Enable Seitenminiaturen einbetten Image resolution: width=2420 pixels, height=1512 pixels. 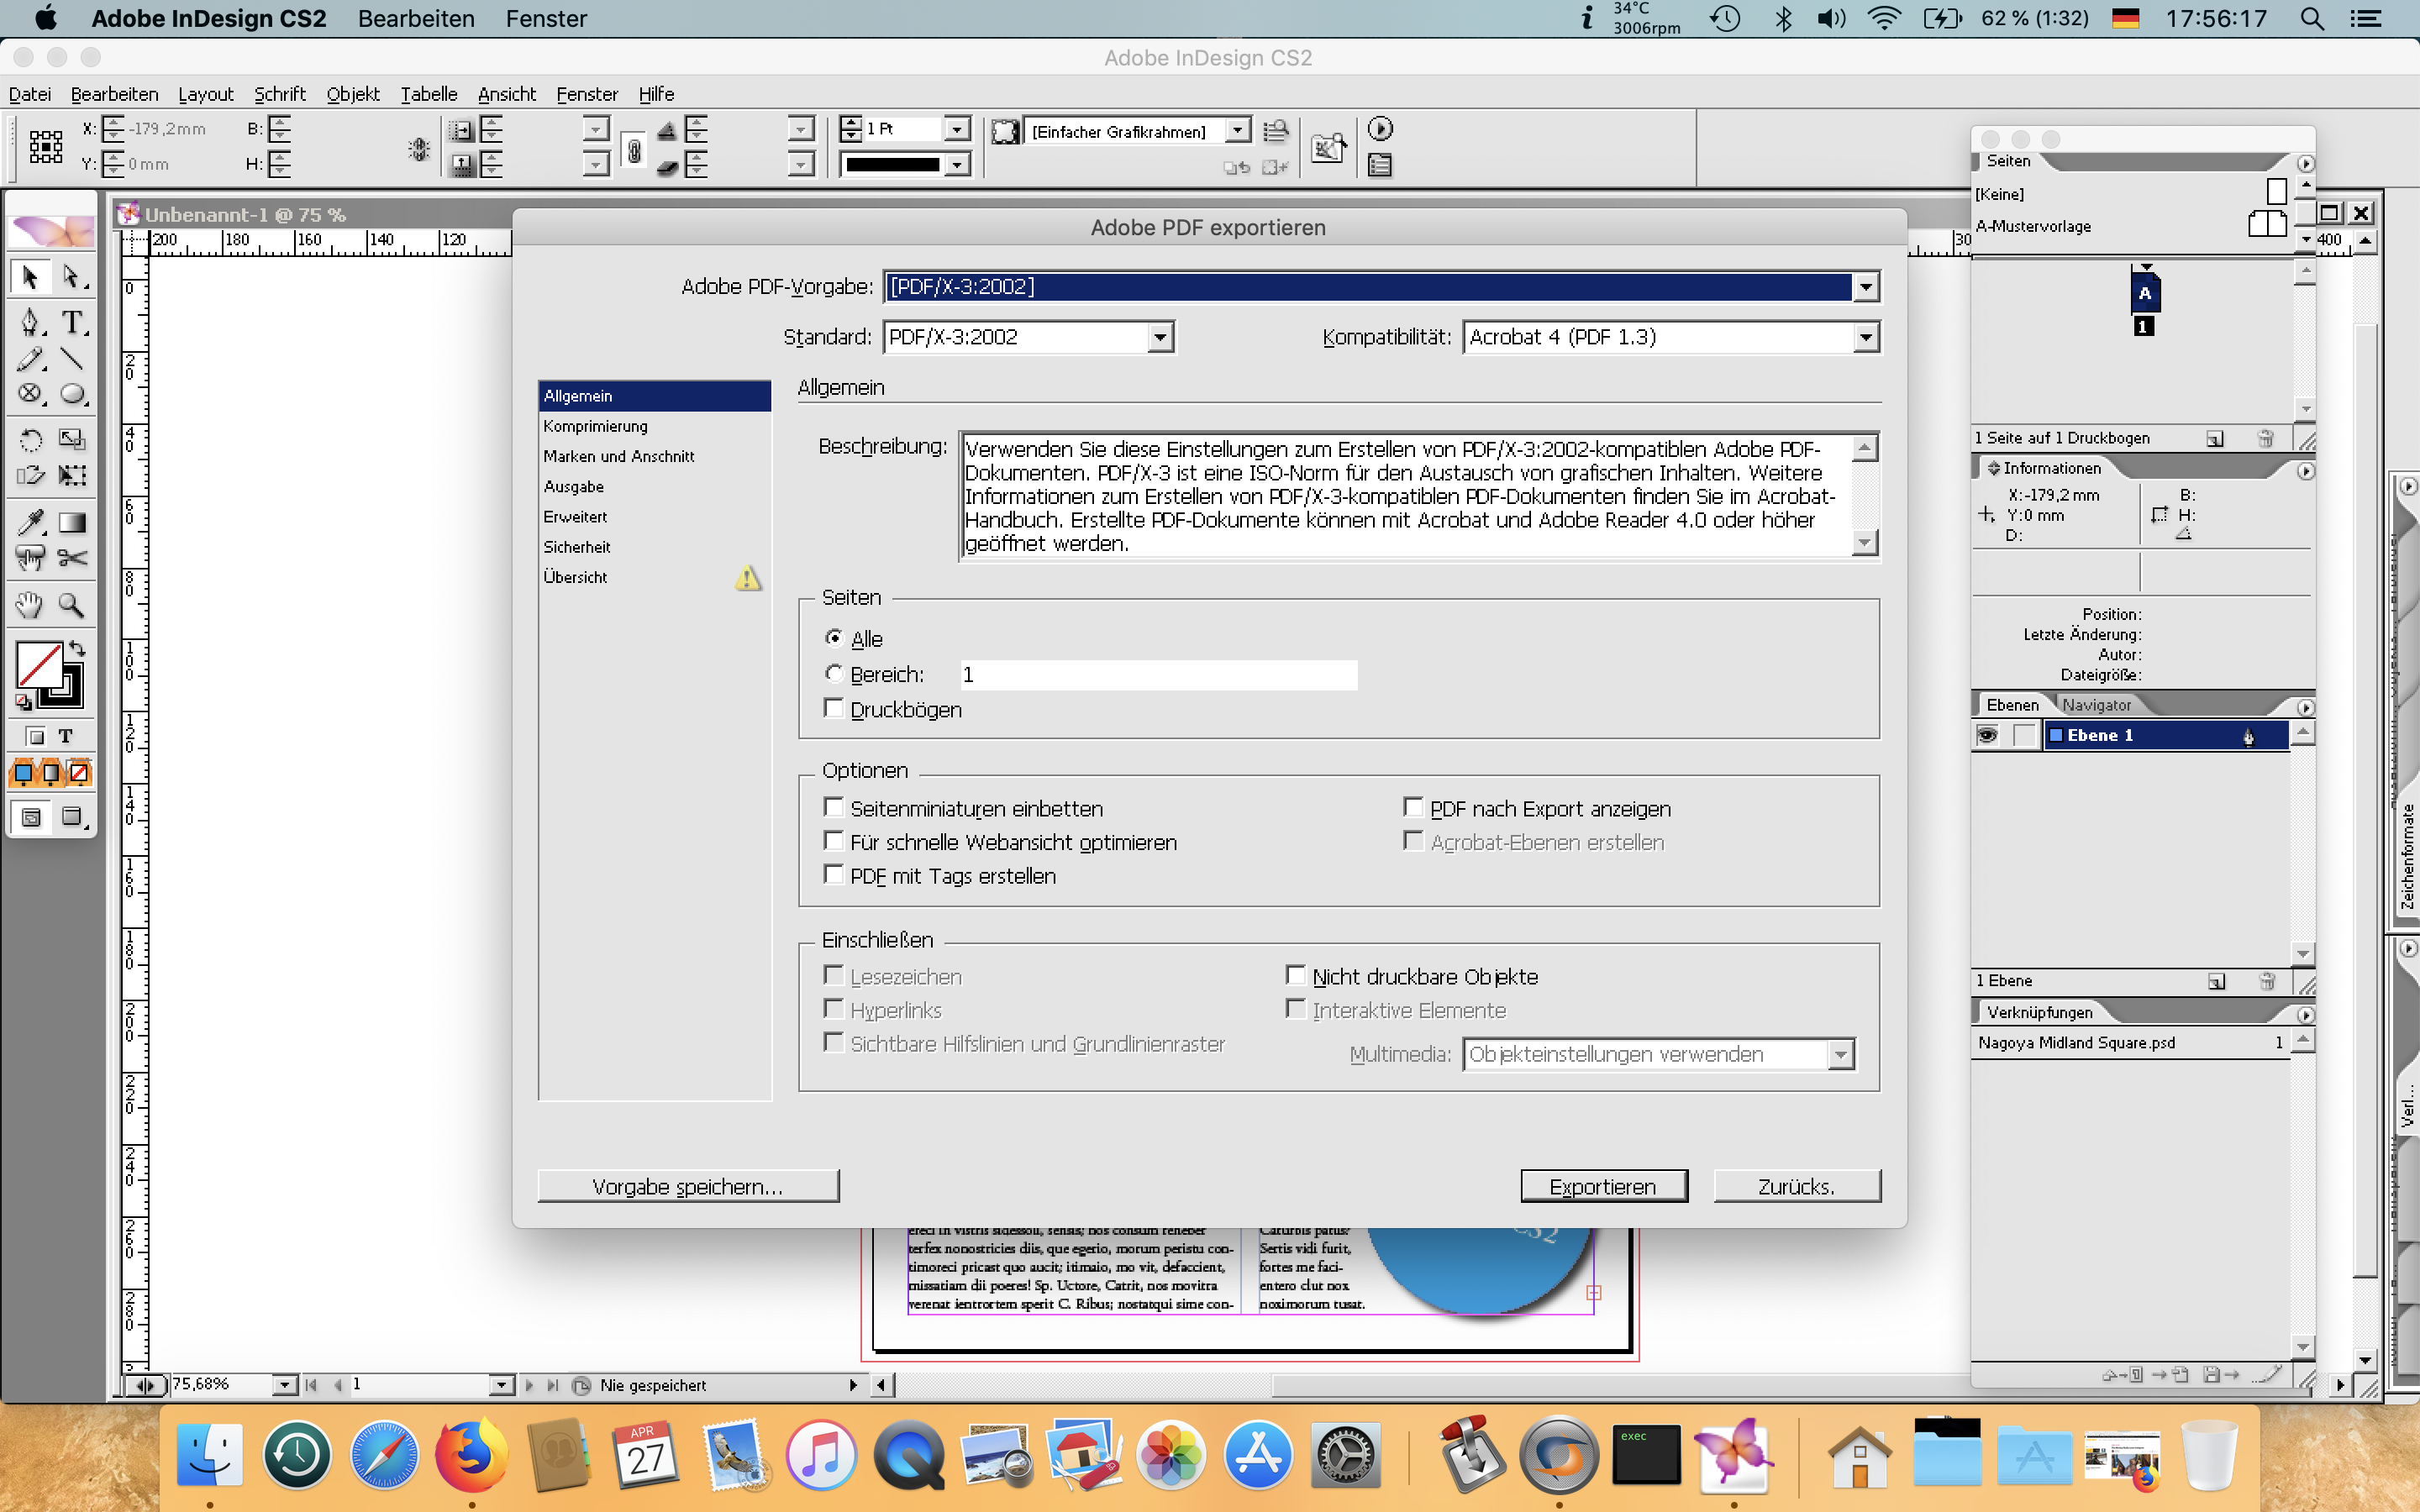836,806
